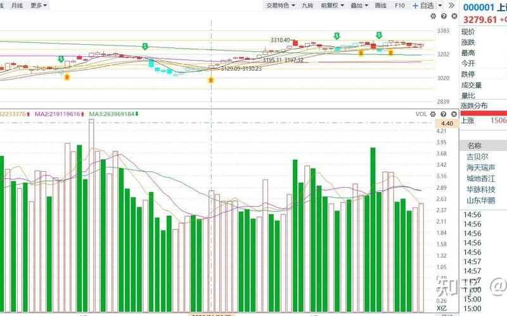Toggle the 九转 indicator

tap(307, 6)
